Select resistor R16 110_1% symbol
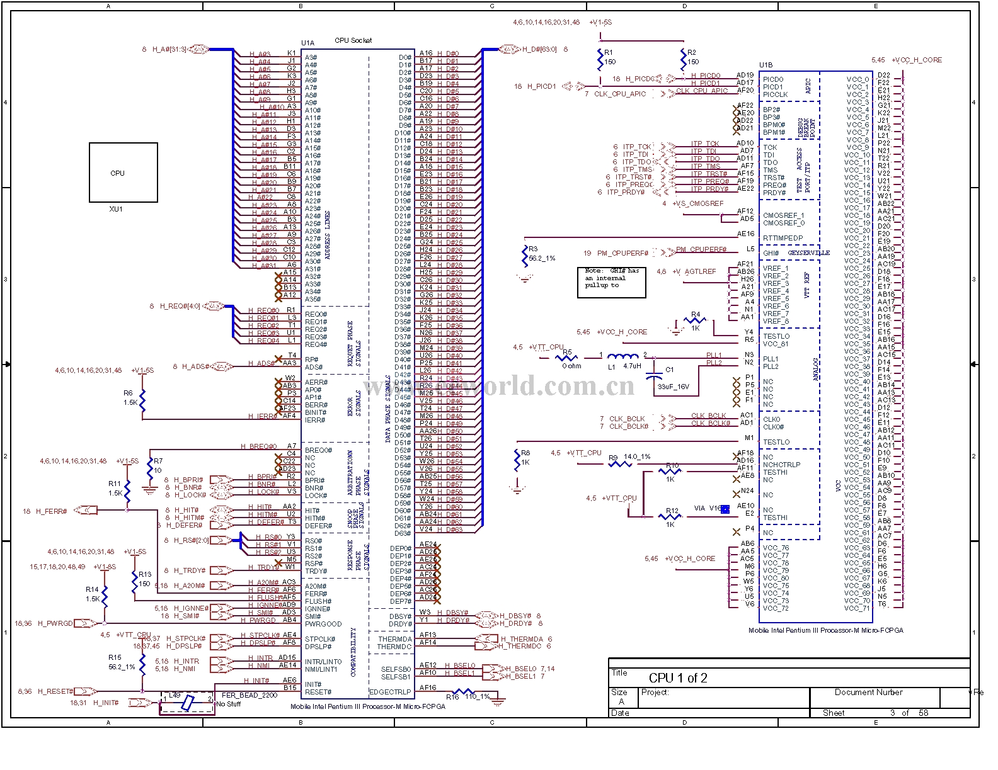Screen dimensions: 998x770 (465, 692)
